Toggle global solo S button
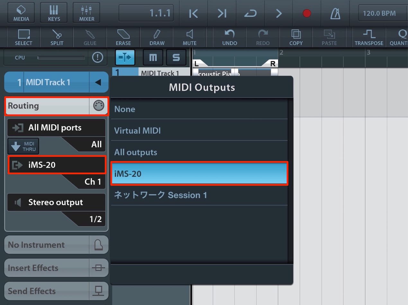 tap(176, 57)
